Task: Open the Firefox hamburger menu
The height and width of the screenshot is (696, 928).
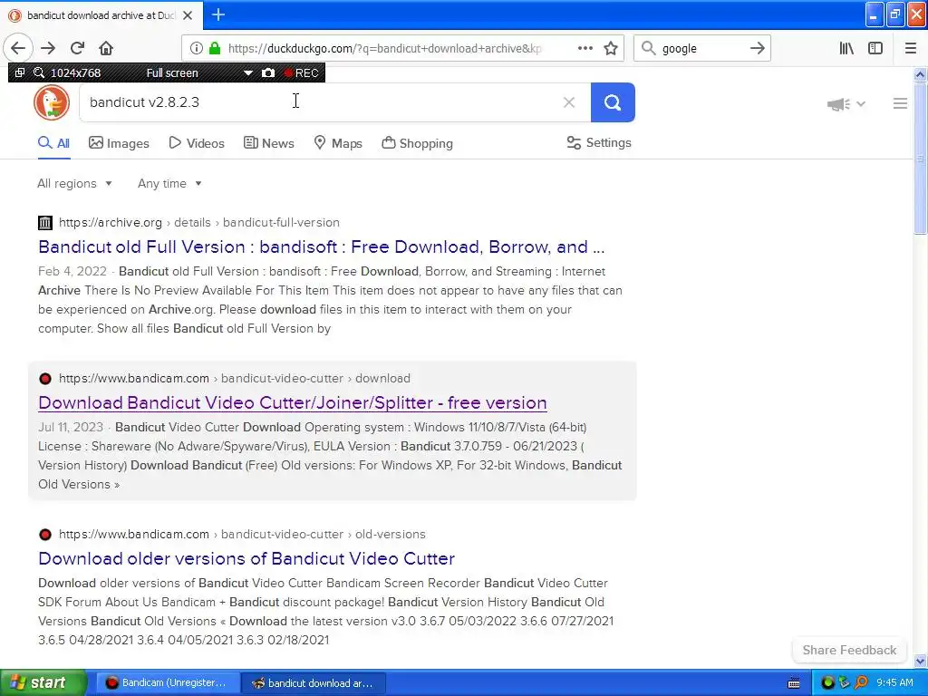Action: tap(911, 49)
